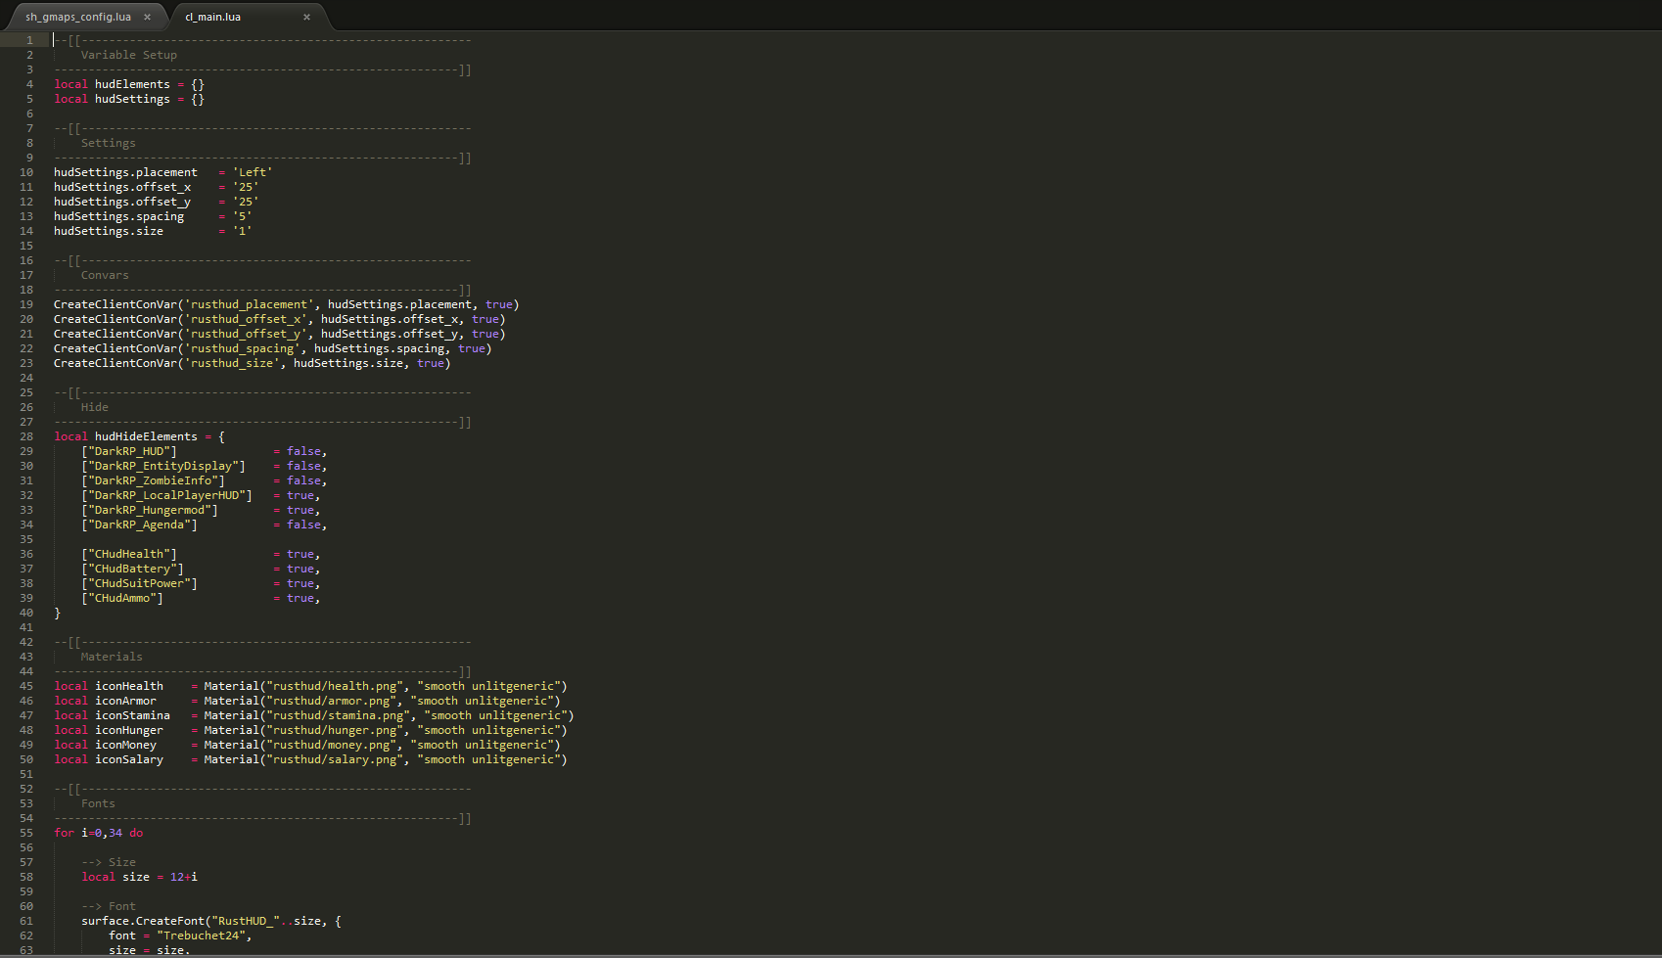Image resolution: width=1662 pixels, height=958 pixels.
Task: Close the sh_gmaps_config.lua tab
Action: (147, 17)
